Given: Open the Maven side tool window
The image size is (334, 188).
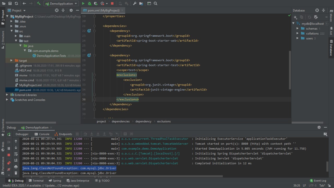Looking at the screenshot, I should pyautogui.click(x=331, y=15).
